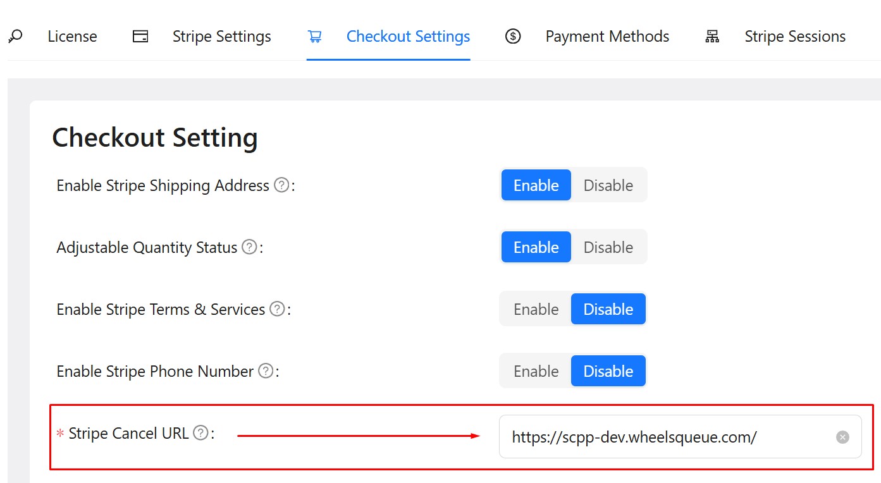Click help icon next to Enable Stripe Phone Number
Viewport: 881px width, 483px height.
pos(266,371)
